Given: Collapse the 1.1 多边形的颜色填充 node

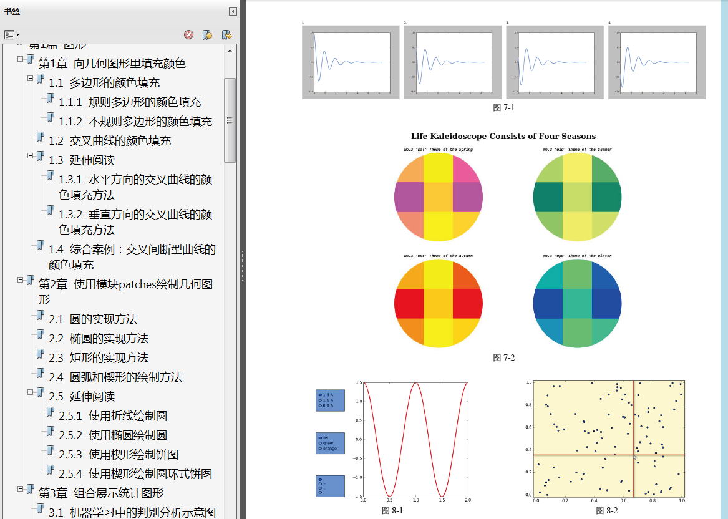Looking at the screenshot, I should click(30, 79).
